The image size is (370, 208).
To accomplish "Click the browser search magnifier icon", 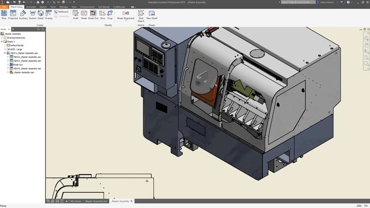I will [39, 29].
